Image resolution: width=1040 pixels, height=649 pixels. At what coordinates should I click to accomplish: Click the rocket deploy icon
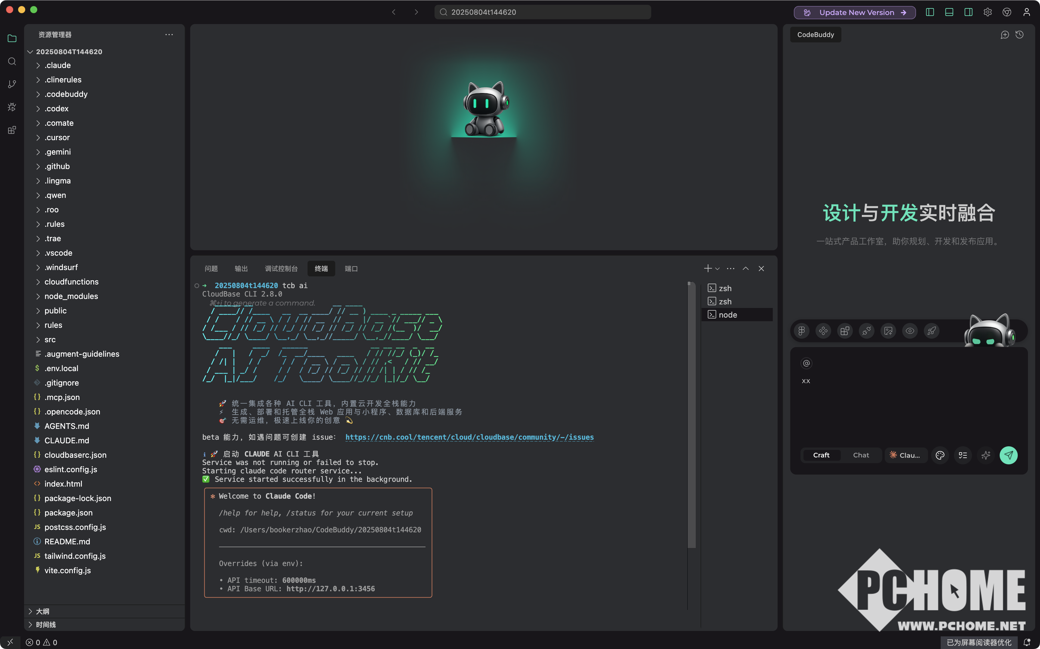[x=931, y=331]
